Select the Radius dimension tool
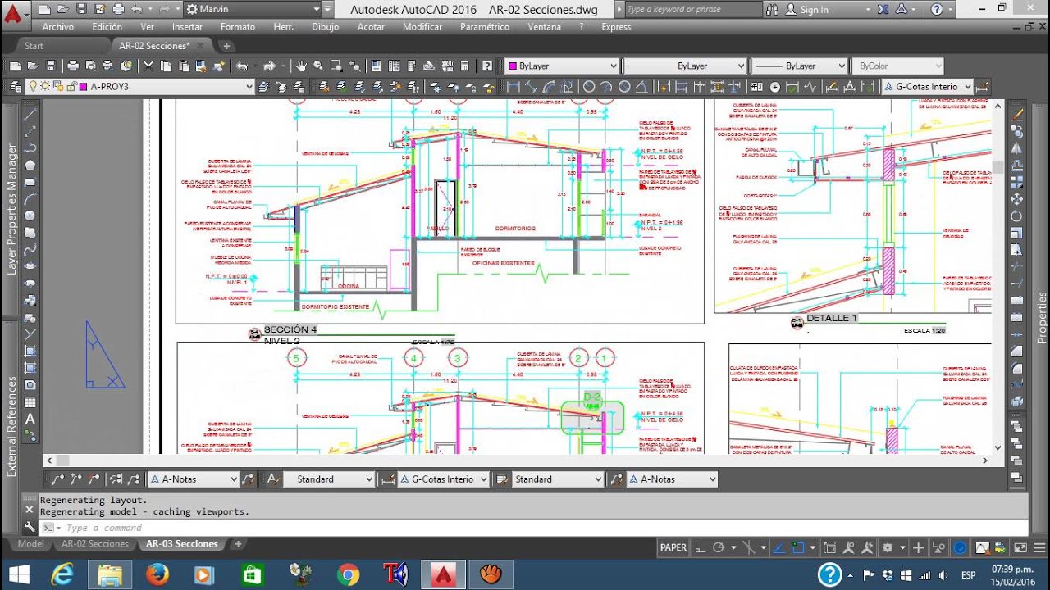 coord(589,86)
